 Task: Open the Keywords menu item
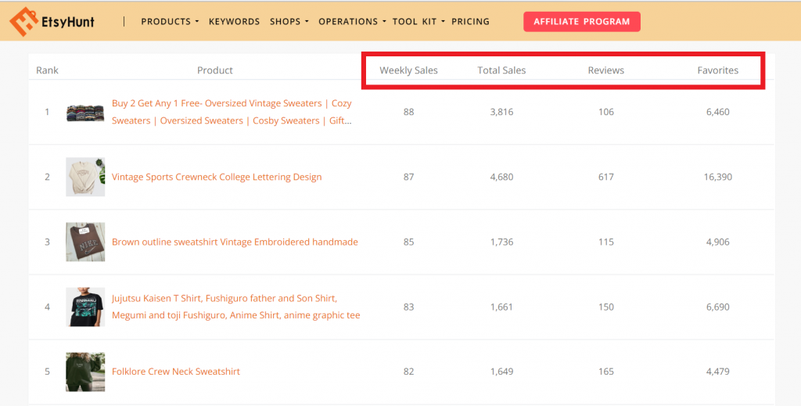[234, 22]
